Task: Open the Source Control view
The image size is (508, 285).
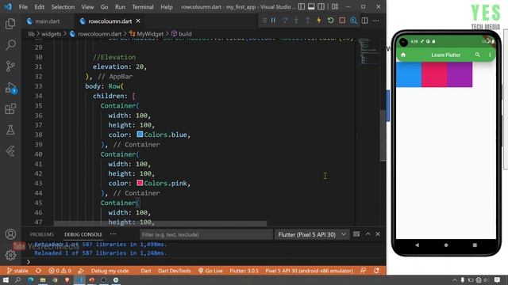Action: pos(10,66)
